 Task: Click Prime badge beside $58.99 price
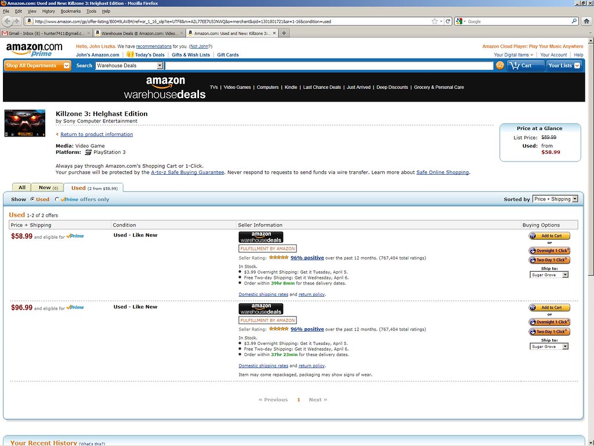75,236
